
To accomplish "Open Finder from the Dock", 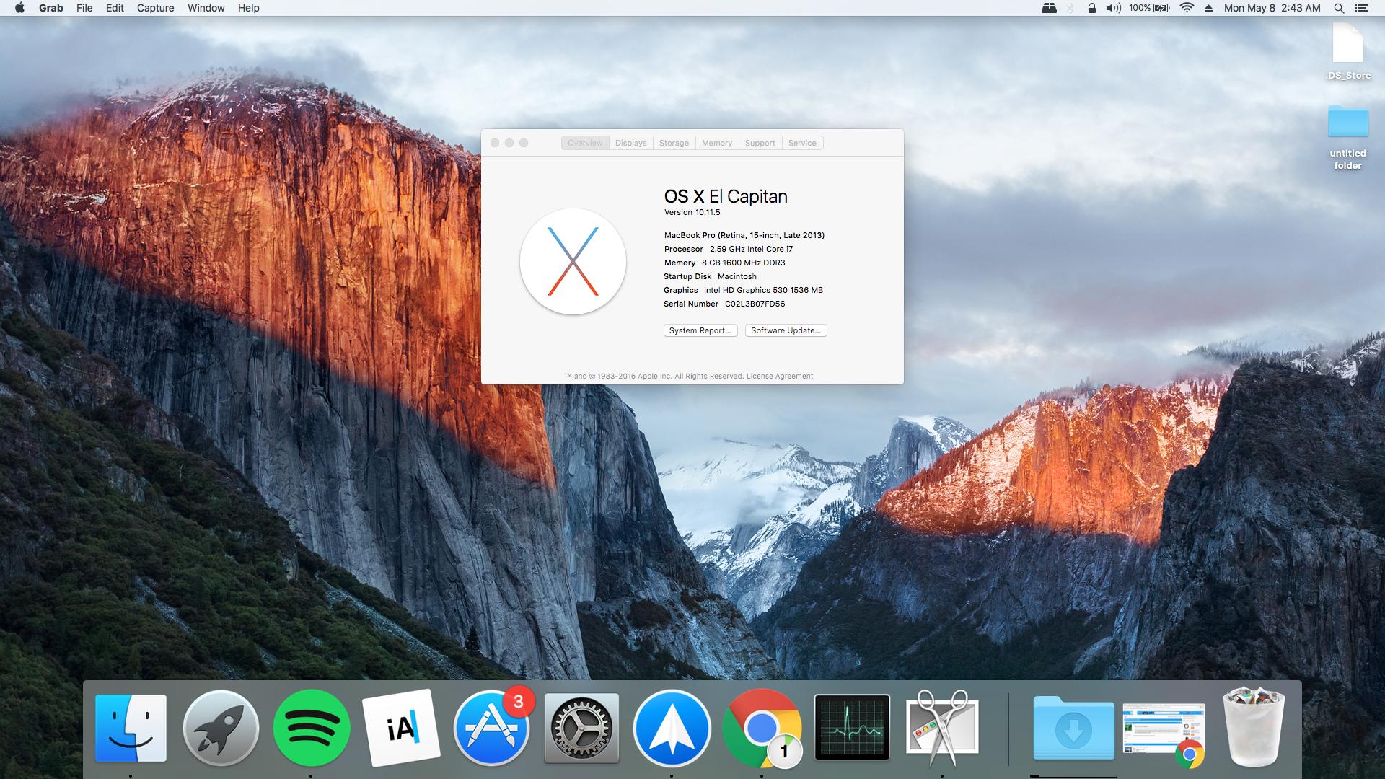I will [x=131, y=728].
